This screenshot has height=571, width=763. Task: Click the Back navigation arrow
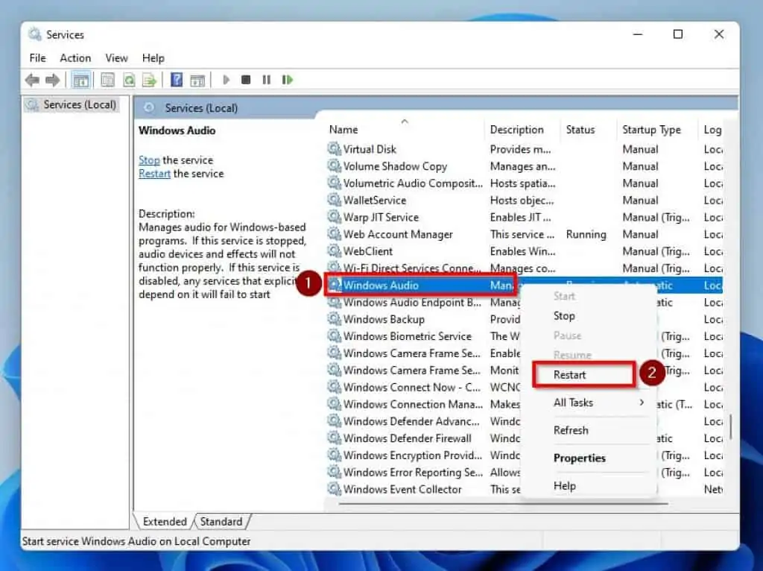(x=32, y=80)
